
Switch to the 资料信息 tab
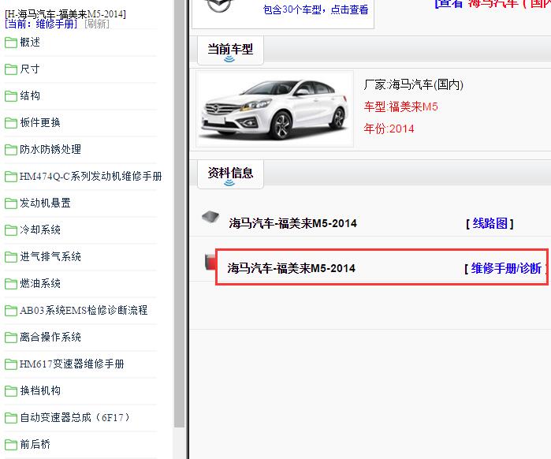coord(230,174)
